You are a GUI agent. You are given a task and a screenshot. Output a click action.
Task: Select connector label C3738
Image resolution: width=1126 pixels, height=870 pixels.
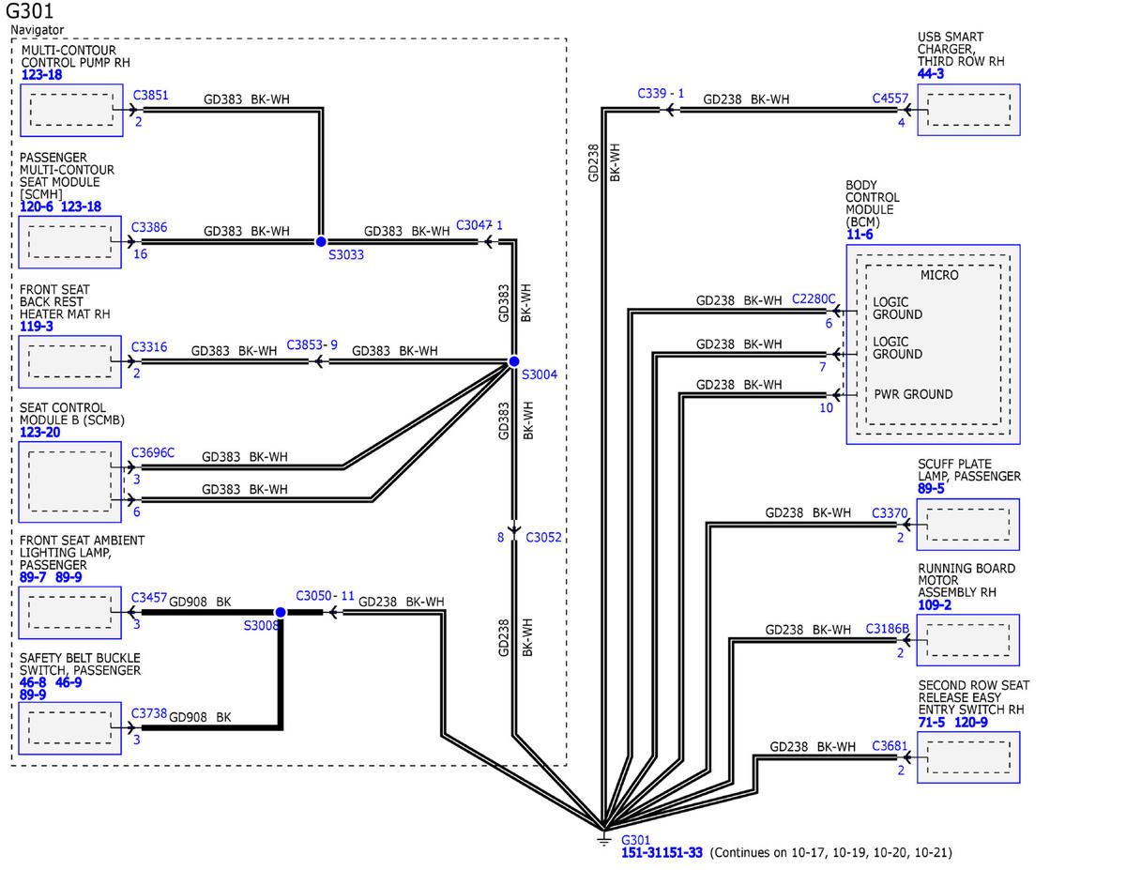click(x=150, y=713)
